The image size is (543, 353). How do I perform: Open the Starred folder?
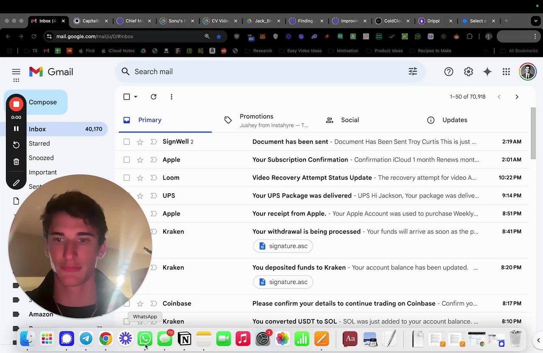click(x=39, y=144)
